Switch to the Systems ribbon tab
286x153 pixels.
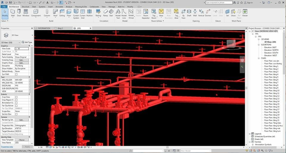pos(42,6)
